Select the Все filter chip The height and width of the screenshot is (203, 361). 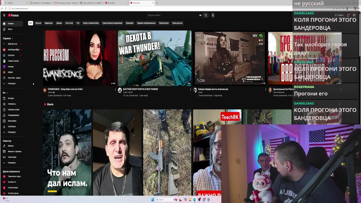click(x=30, y=23)
